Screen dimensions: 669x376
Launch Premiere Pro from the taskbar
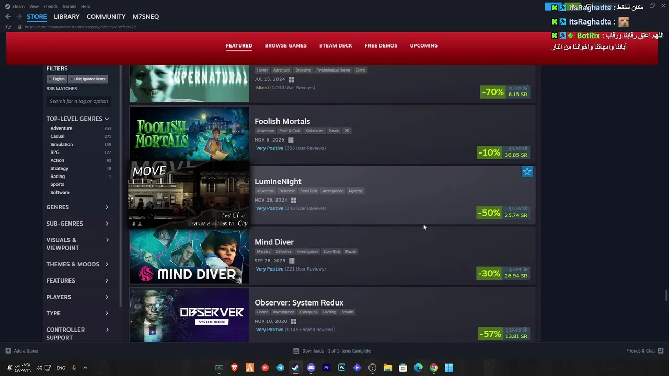pyautogui.click(x=326, y=368)
